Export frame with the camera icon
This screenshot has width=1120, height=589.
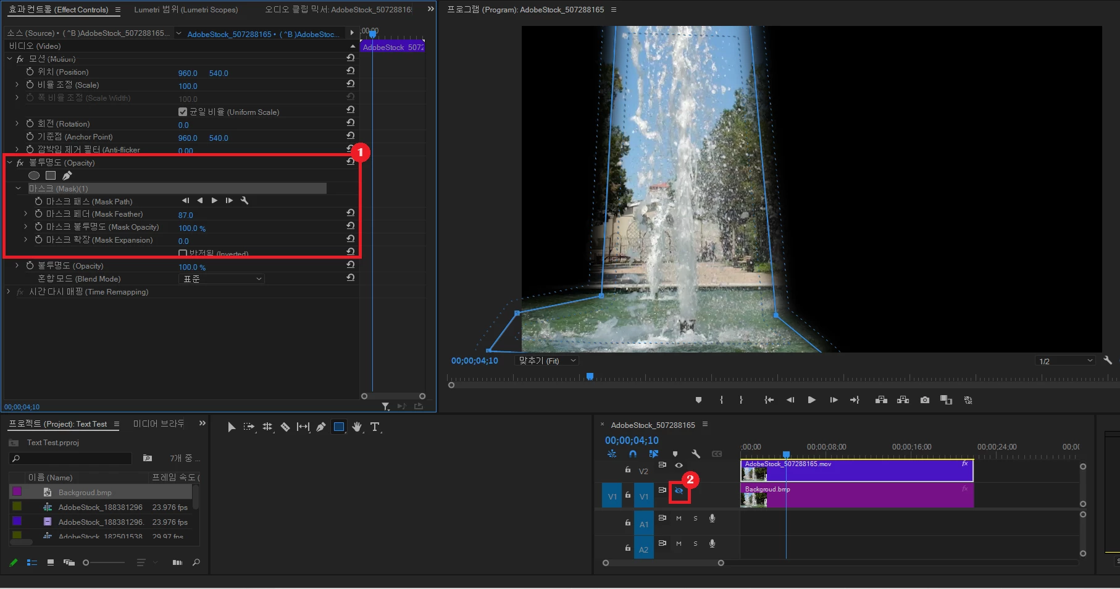(x=924, y=400)
